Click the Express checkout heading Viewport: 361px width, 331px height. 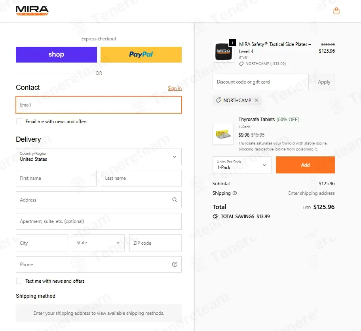coord(99,39)
